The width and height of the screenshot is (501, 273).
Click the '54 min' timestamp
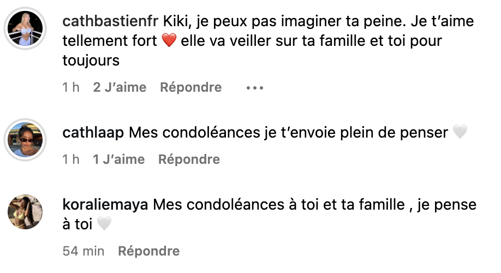click(x=83, y=251)
